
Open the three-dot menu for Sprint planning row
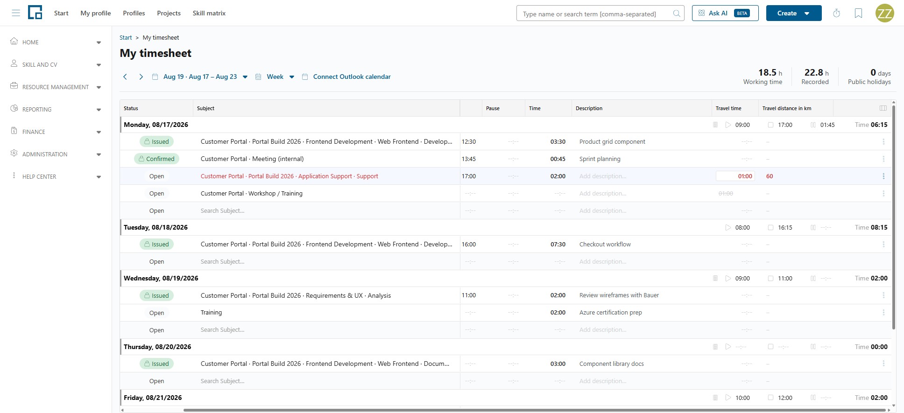pyautogui.click(x=883, y=159)
